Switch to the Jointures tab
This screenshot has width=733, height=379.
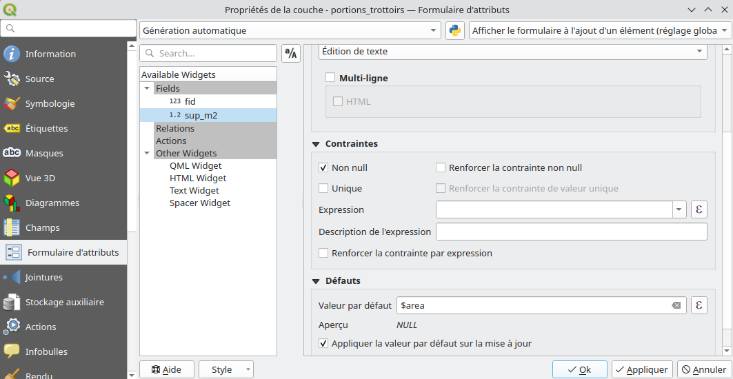43,277
